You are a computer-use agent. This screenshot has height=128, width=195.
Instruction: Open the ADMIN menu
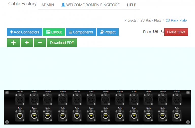[x=48, y=5]
